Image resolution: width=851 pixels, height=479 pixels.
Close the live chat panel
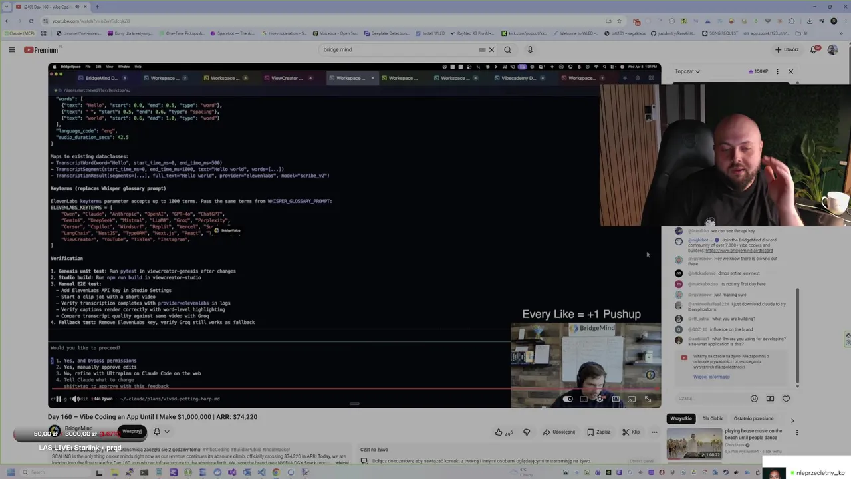click(790, 71)
